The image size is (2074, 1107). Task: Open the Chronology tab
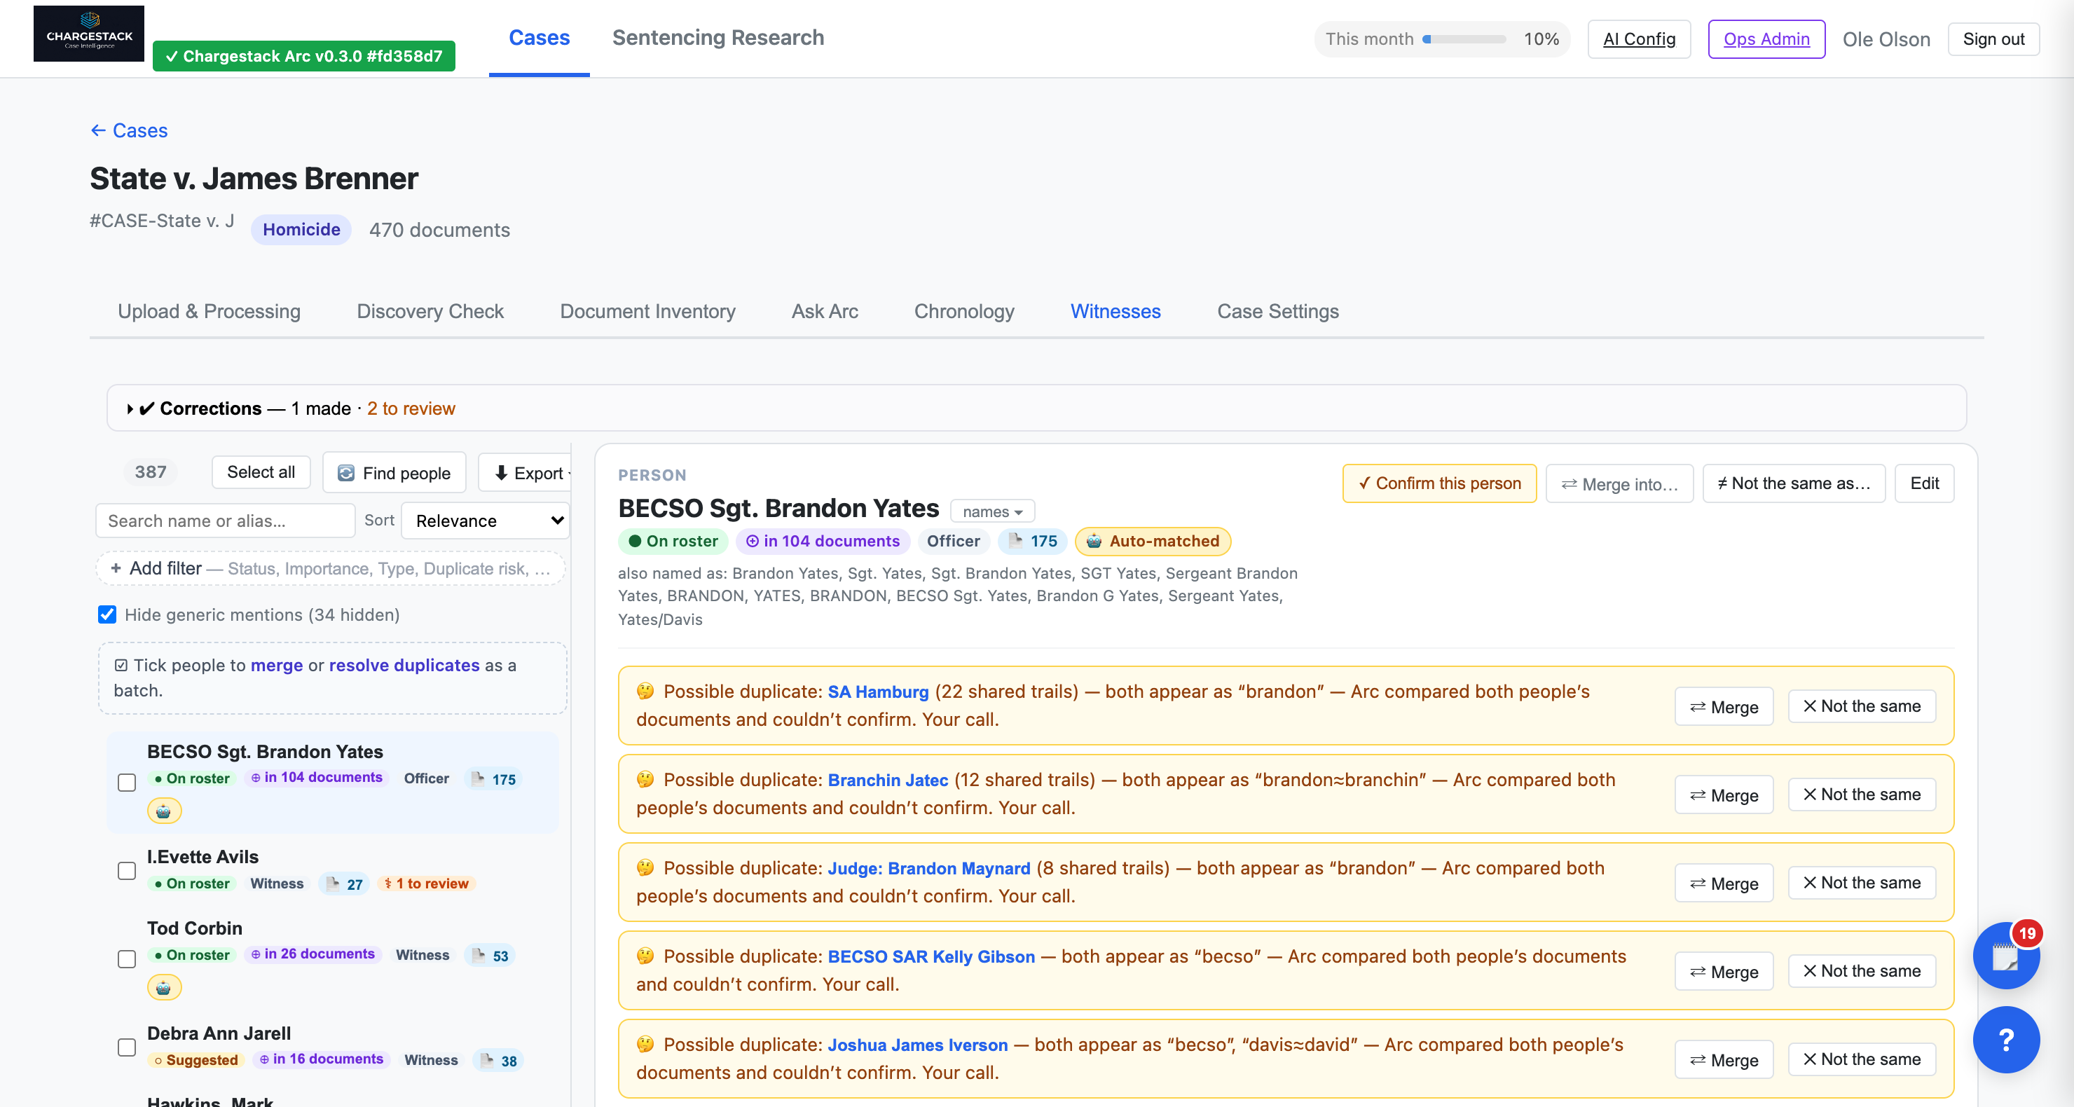963,312
